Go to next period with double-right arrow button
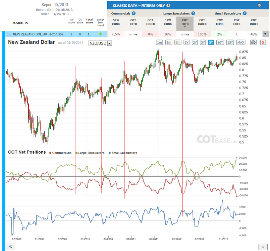 point(263,247)
